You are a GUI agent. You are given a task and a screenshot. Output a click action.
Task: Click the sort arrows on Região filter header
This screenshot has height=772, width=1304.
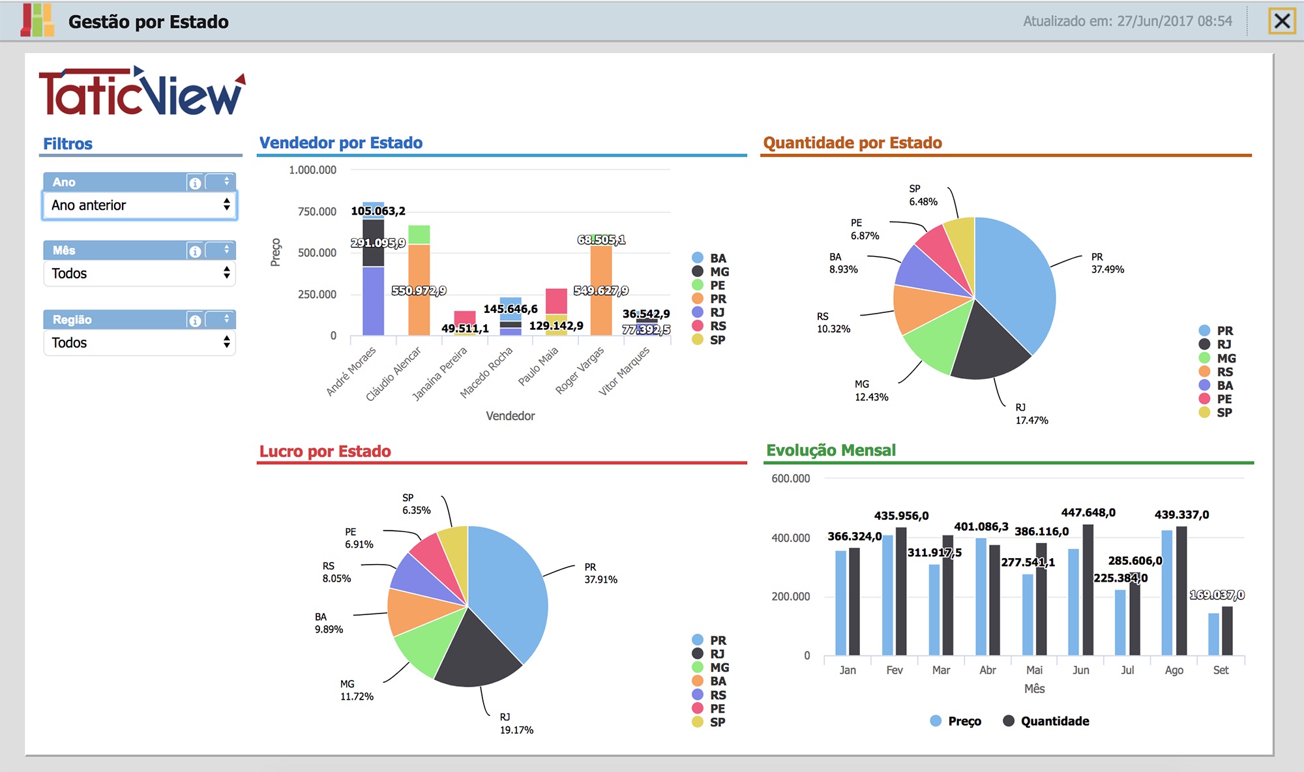226,319
